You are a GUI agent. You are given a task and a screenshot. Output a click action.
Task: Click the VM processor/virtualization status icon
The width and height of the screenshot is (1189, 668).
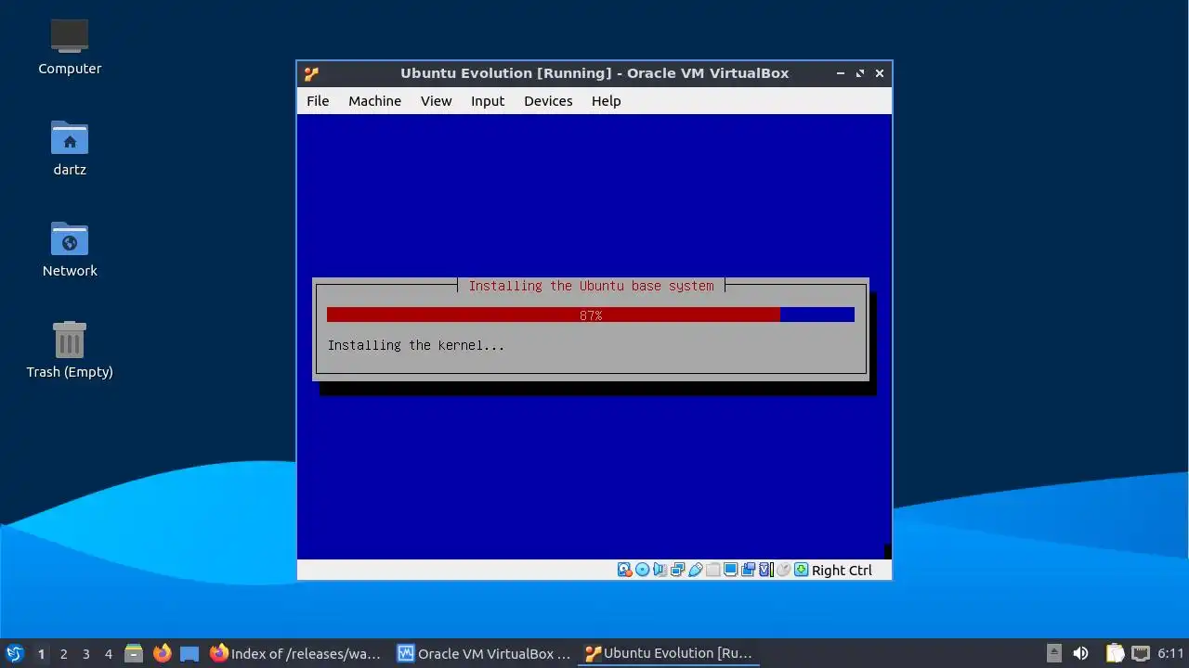(766, 570)
